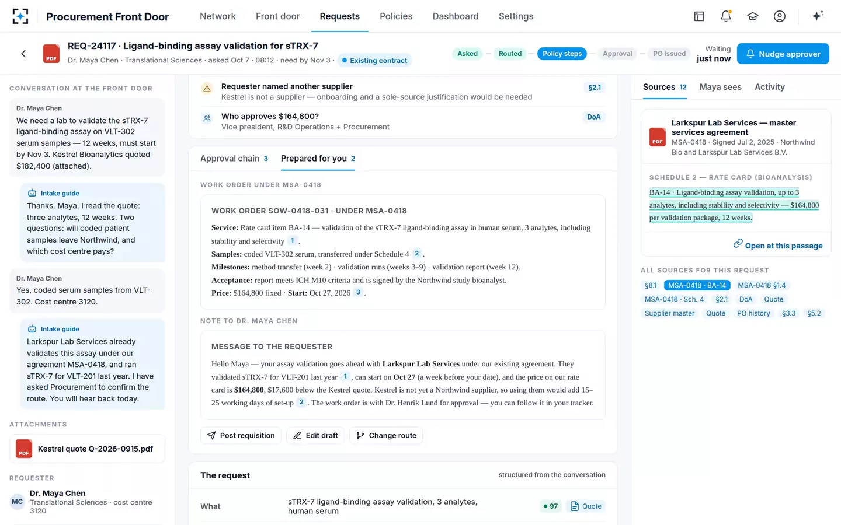
Task: Click the PDF icon beside REQ-24117 title
Action: pos(51,54)
